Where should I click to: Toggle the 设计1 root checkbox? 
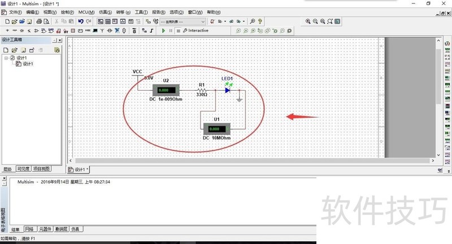(x=12, y=58)
